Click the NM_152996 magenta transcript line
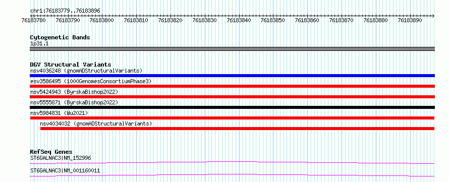Screen dimensions: 449x182 pyautogui.click(x=232, y=163)
